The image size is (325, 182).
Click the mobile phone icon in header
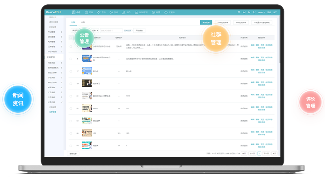[x=249, y=12]
